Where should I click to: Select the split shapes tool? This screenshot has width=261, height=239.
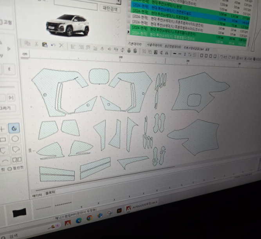(17, 160)
